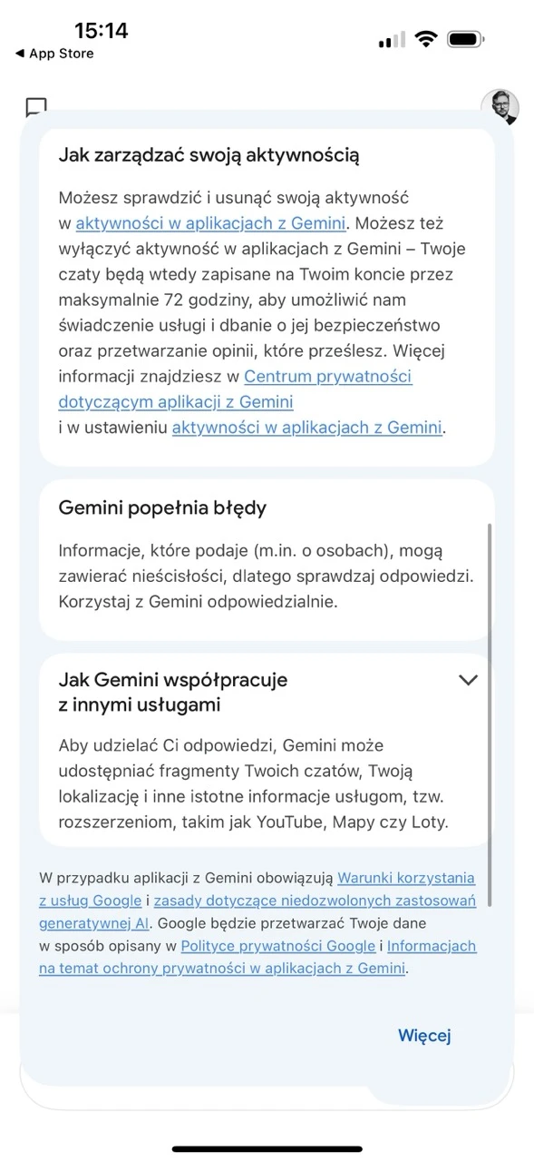Screen dimensions: 534x1162
Task: Go back to App Store
Action: (54, 54)
